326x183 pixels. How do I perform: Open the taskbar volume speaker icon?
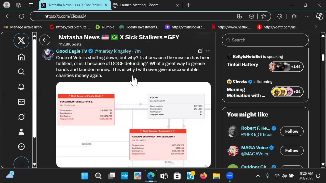pos(284,176)
